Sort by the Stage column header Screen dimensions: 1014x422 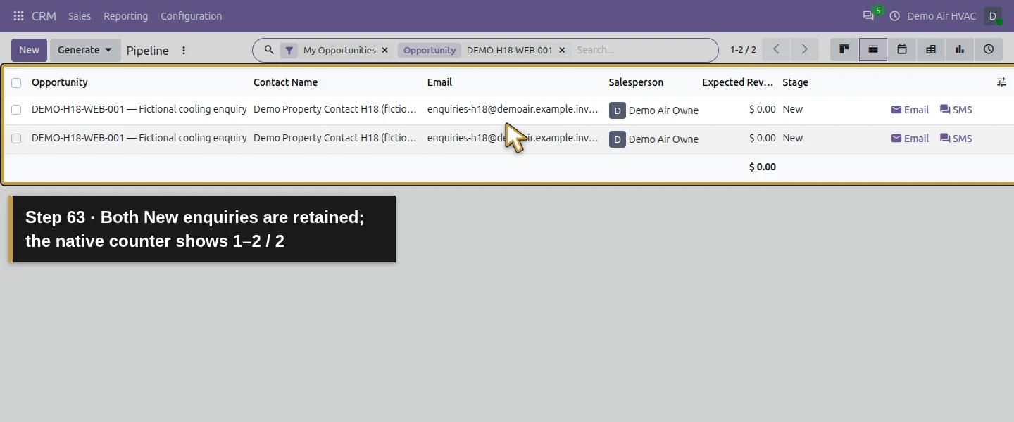point(795,82)
